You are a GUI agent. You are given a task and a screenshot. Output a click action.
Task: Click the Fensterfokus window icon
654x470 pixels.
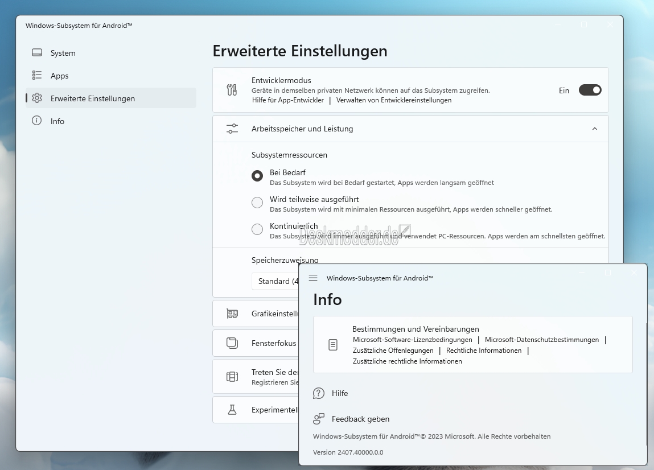pyautogui.click(x=232, y=343)
